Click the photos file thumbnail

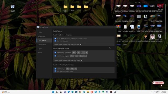click(146, 18)
